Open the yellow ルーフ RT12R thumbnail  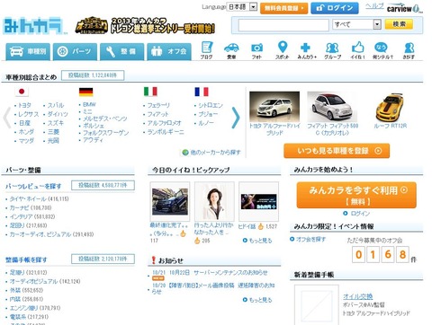pos(390,107)
